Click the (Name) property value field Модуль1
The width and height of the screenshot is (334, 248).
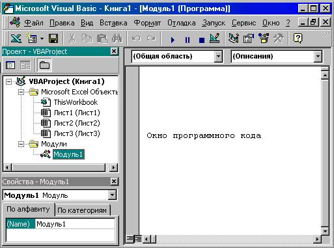(x=75, y=224)
